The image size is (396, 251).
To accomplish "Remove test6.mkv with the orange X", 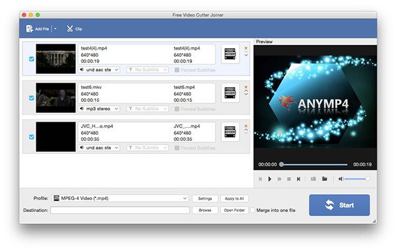I will tap(246, 87).
